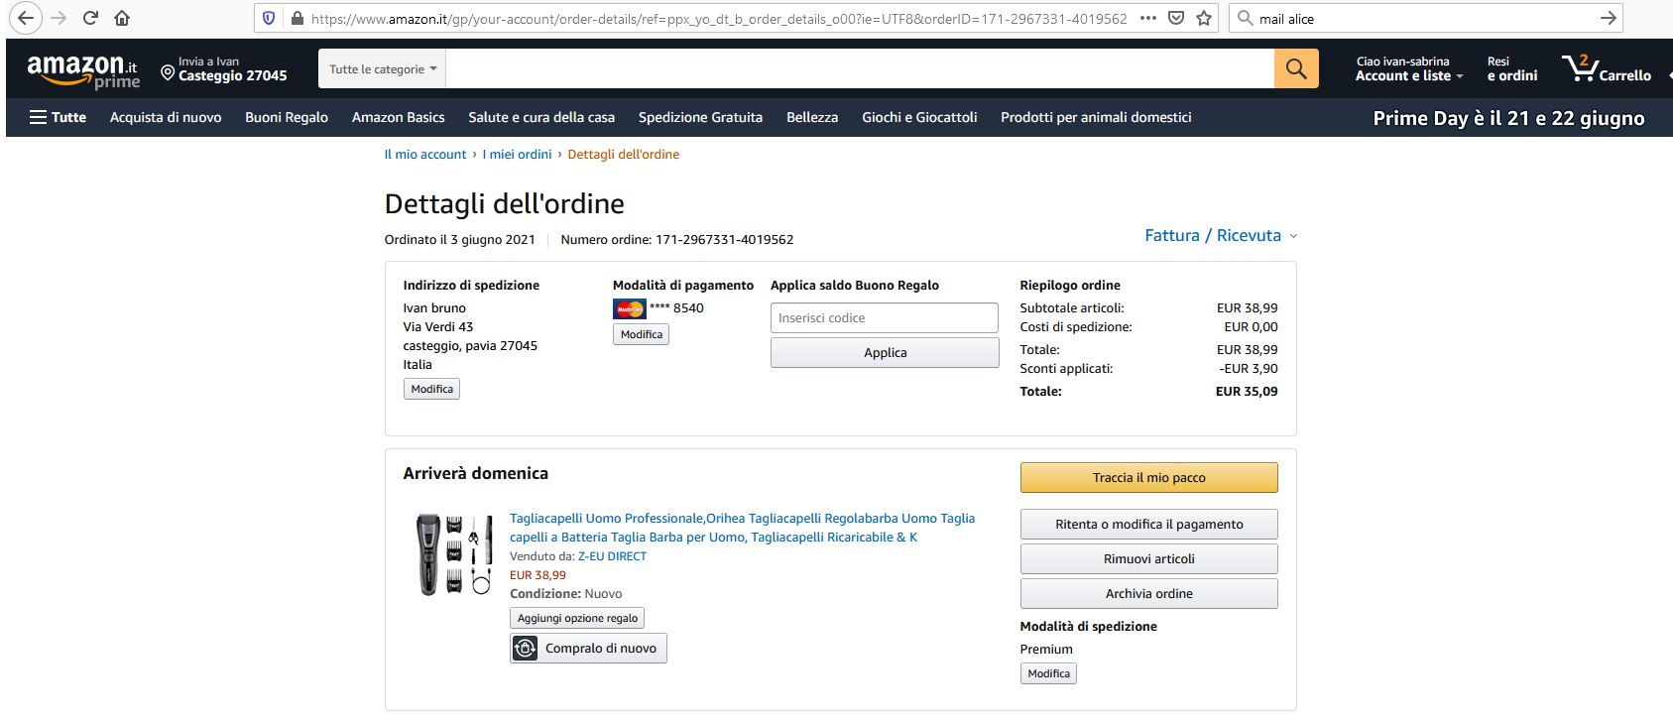Click Modifica under payment method
1673x722 pixels.
(641, 334)
